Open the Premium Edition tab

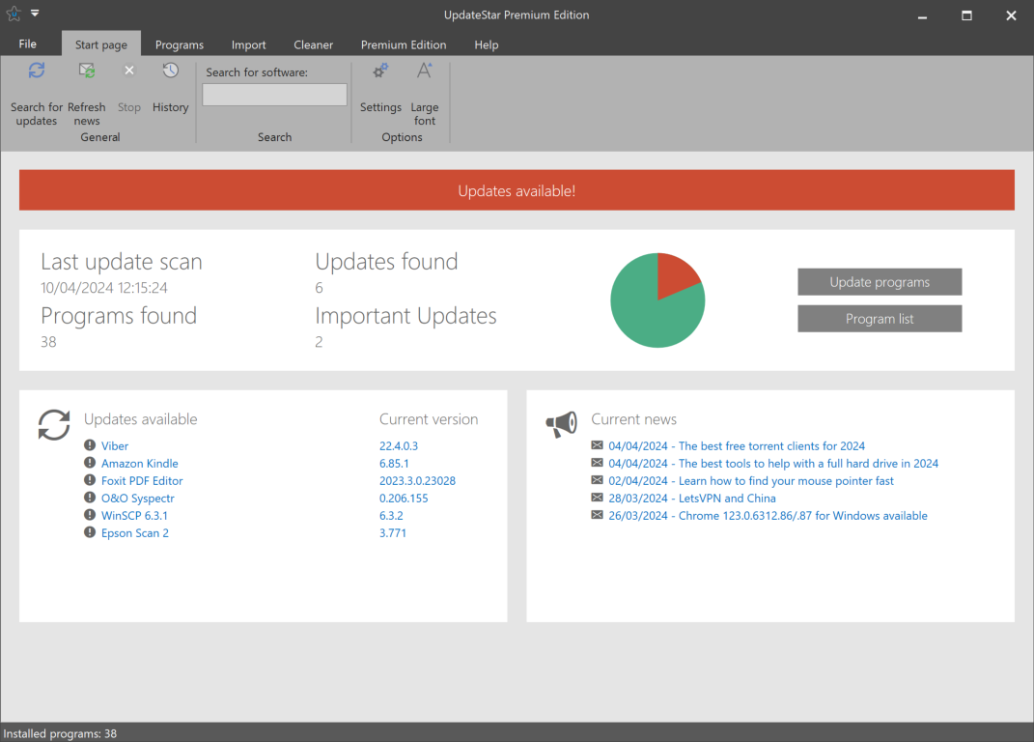[404, 44]
